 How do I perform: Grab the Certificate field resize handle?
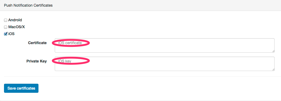coord(273,51)
